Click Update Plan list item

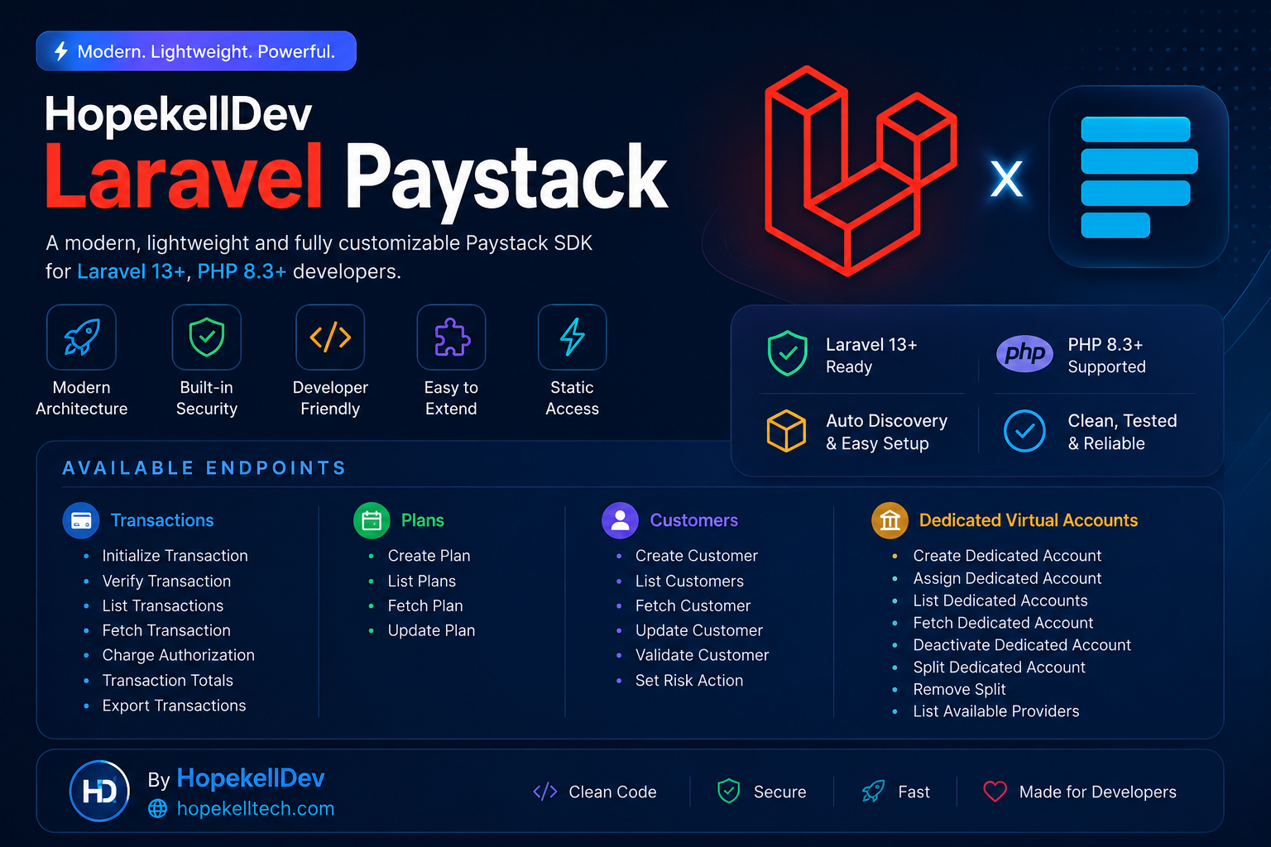(x=431, y=630)
